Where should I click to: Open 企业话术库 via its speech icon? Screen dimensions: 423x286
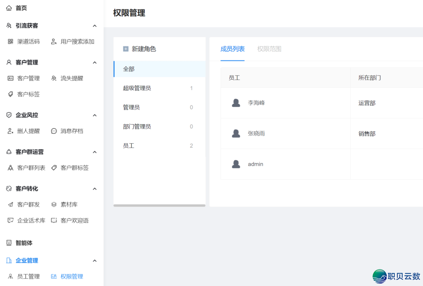(10, 220)
